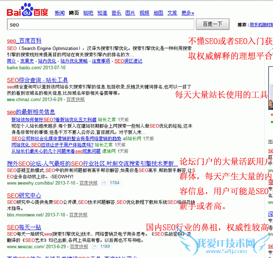Click the bbs.moonseo.net/ 2013-7-10 URL text

pos(36,215)
